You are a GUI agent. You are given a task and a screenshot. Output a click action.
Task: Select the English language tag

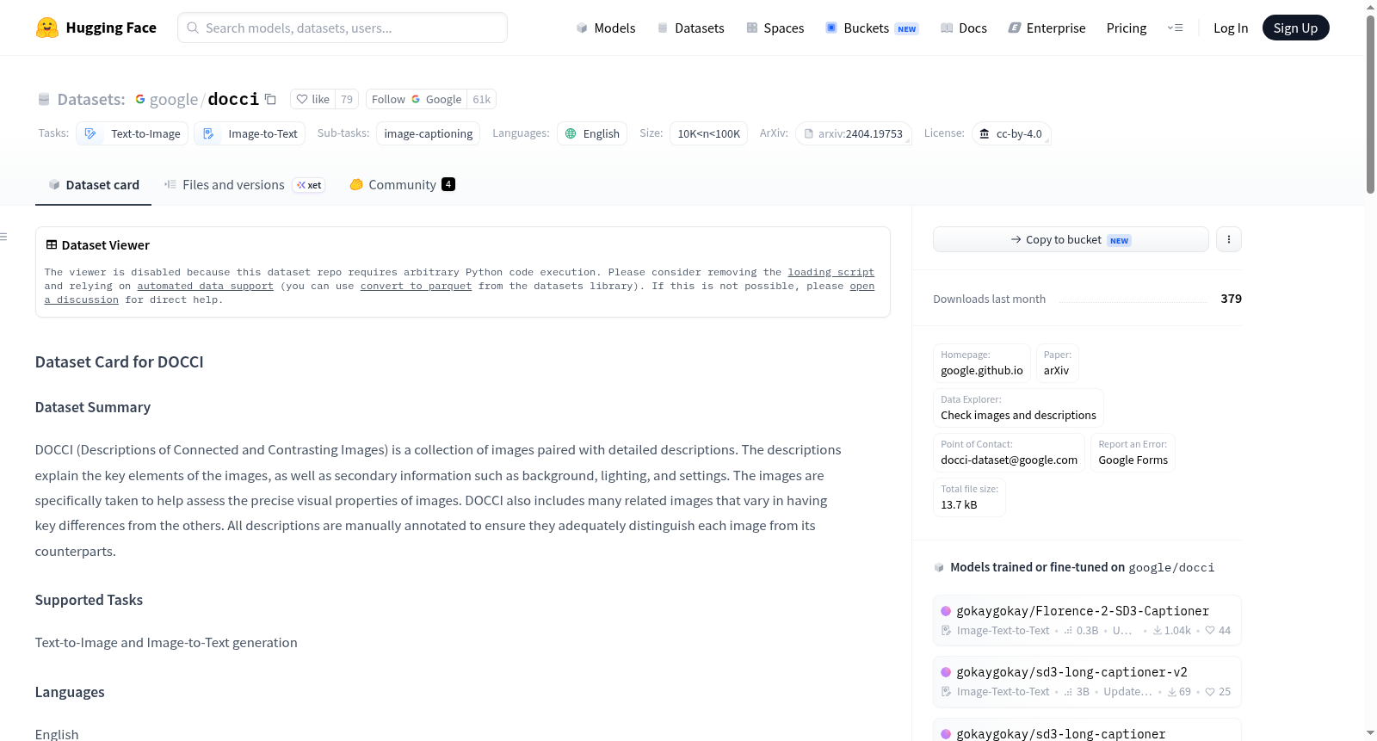[592, 133]
